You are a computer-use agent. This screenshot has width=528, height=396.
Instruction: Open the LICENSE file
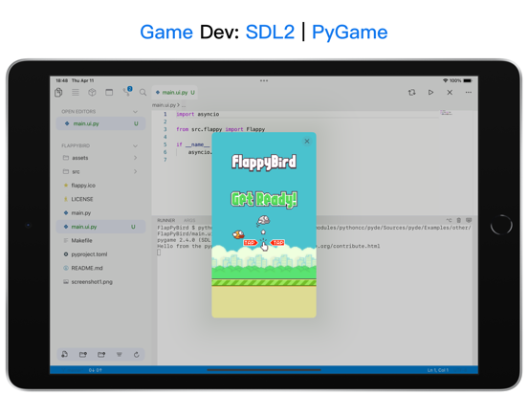coord(100,199)
